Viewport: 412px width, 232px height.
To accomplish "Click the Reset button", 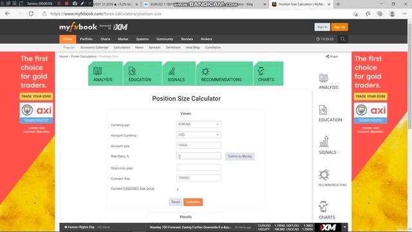I will (x=176, y=202).
